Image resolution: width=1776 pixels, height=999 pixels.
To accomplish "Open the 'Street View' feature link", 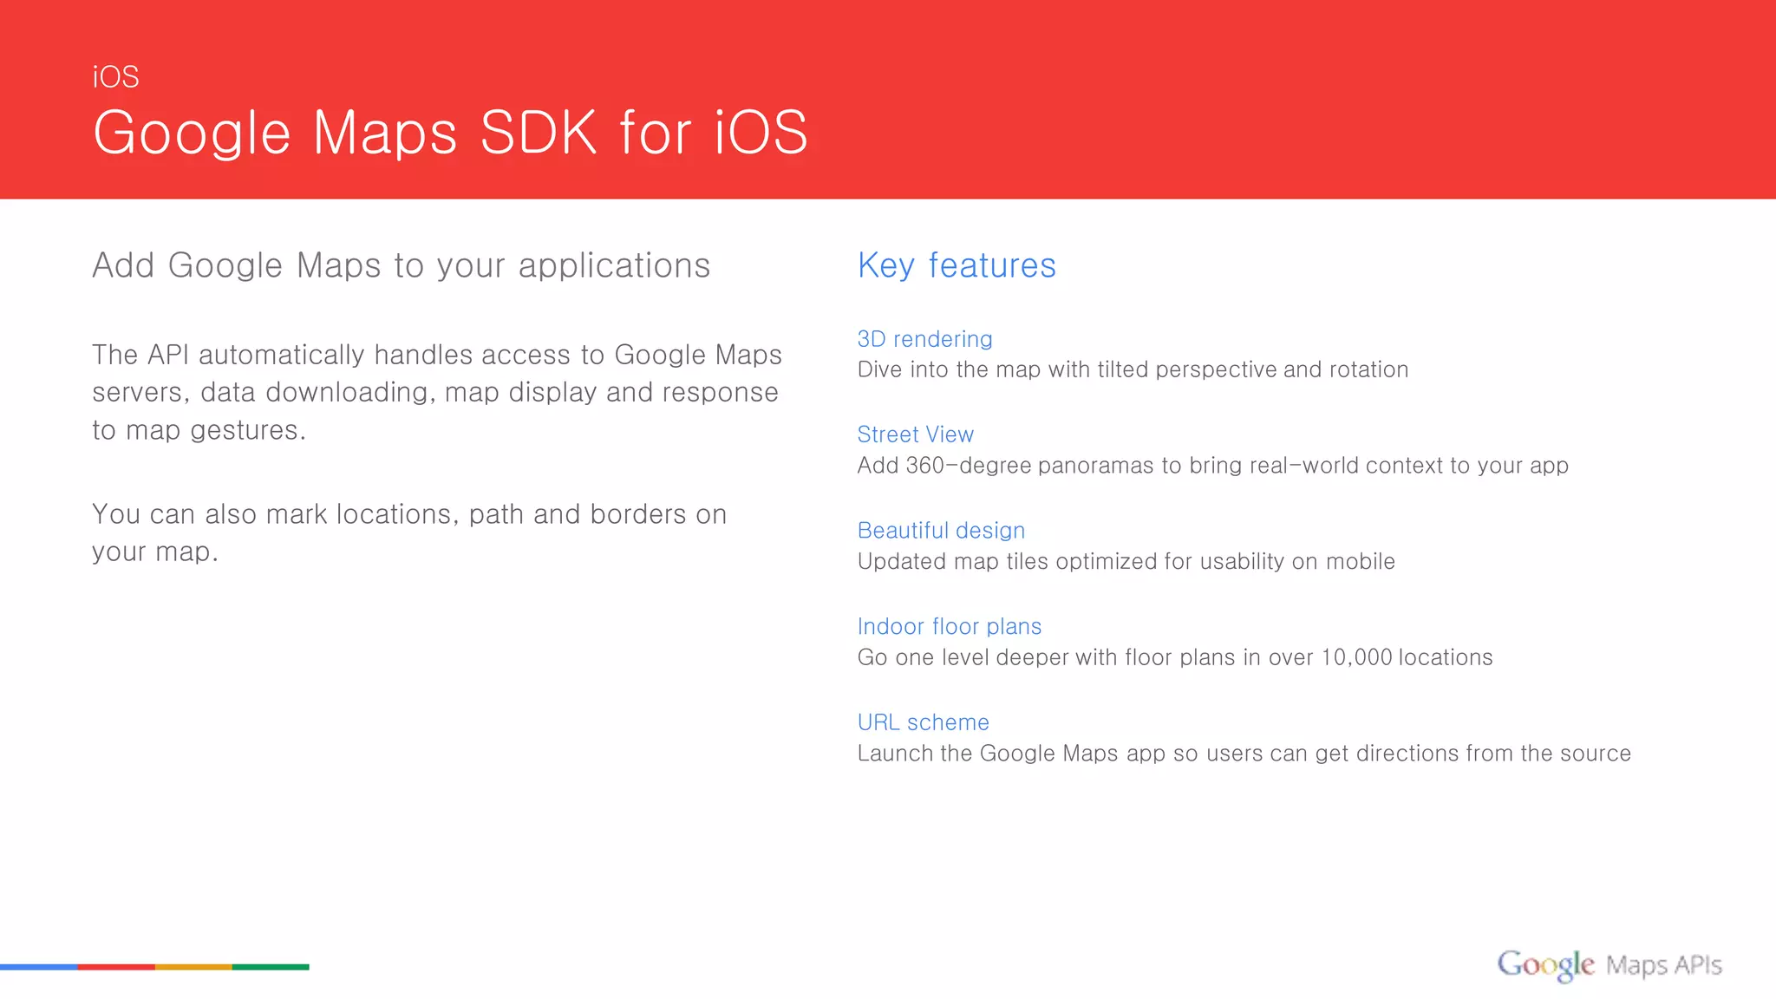I will click(x=915, y=434).
